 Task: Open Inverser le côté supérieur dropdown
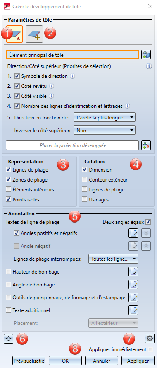(105, 130)
